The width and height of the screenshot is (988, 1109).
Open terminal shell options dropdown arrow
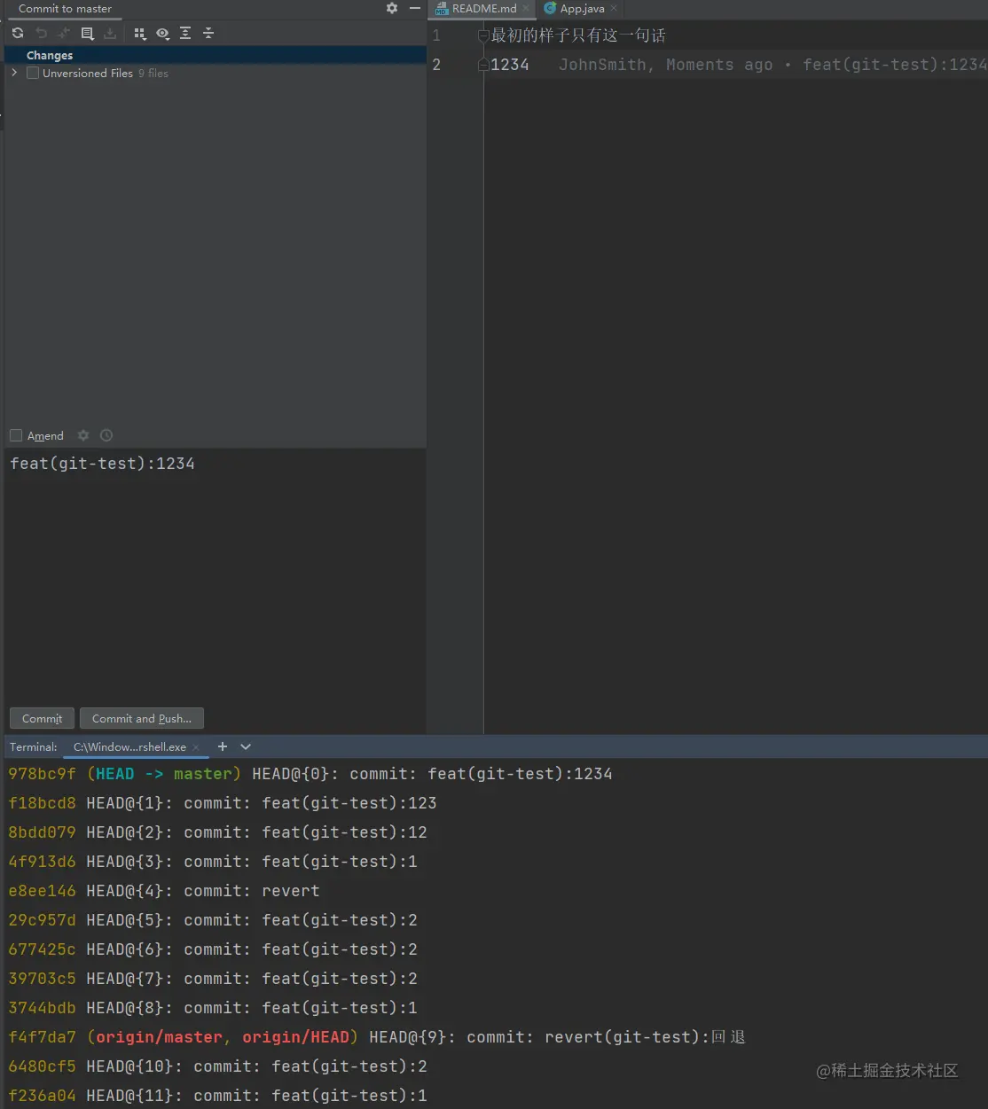click(x=246, y=746)
